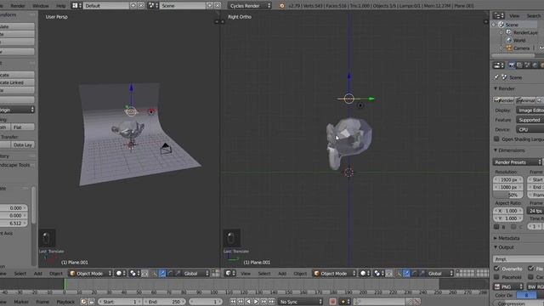Open the Marker menu in timeline

(21, 302)
